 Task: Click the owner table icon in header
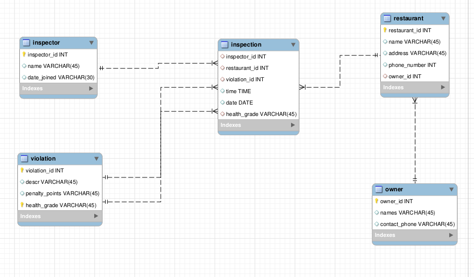[379, 189]
